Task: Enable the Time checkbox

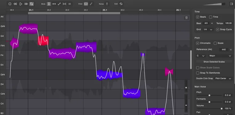Action: point(211,17)
